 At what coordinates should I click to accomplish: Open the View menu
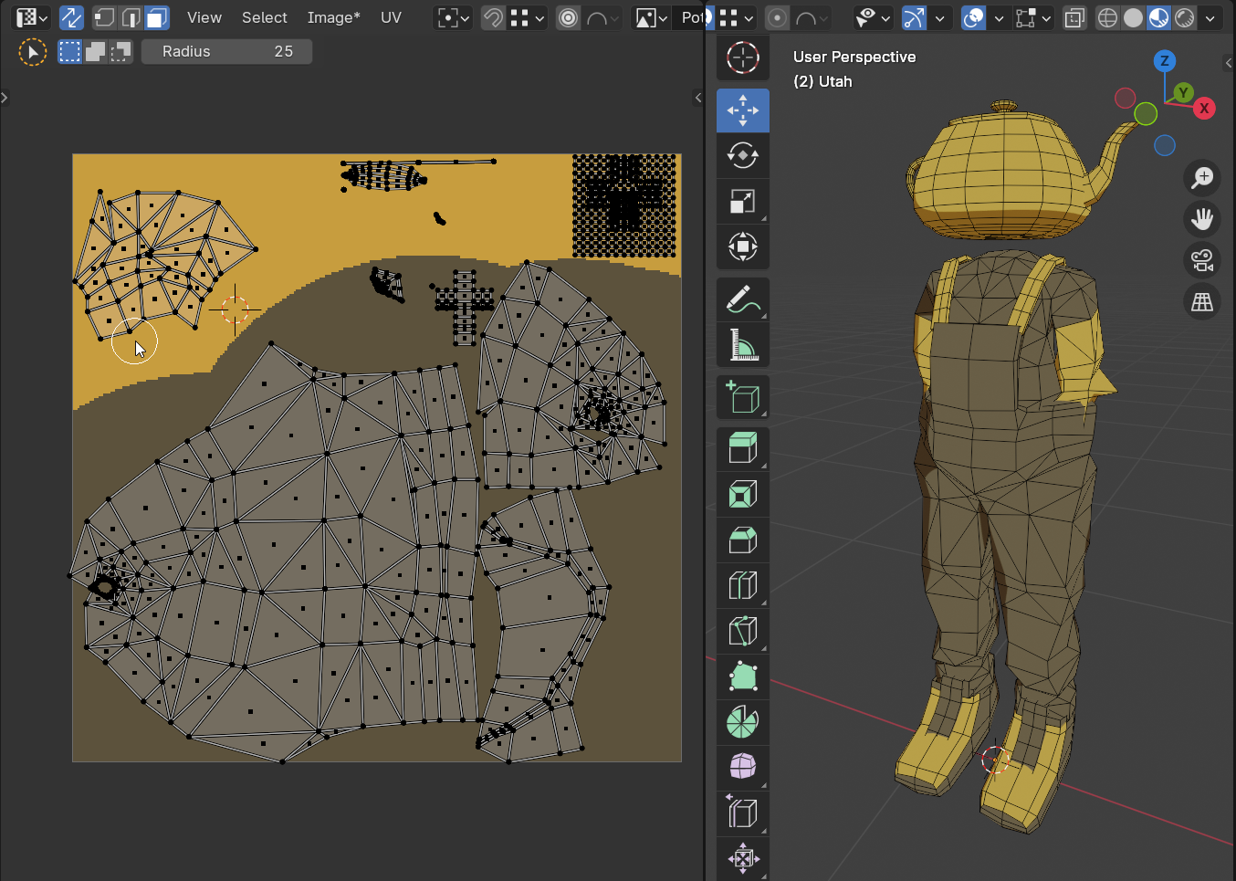click(204, 17)
